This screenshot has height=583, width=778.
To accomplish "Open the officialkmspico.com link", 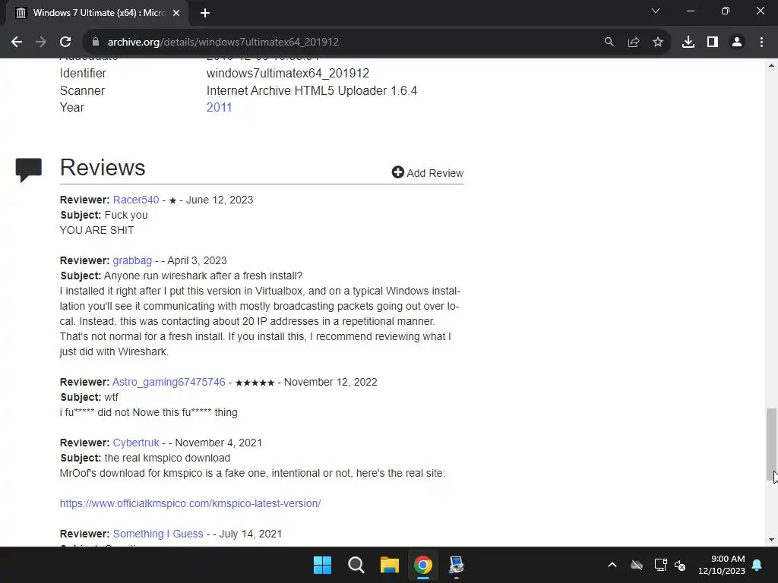I will tap(190, 504).
